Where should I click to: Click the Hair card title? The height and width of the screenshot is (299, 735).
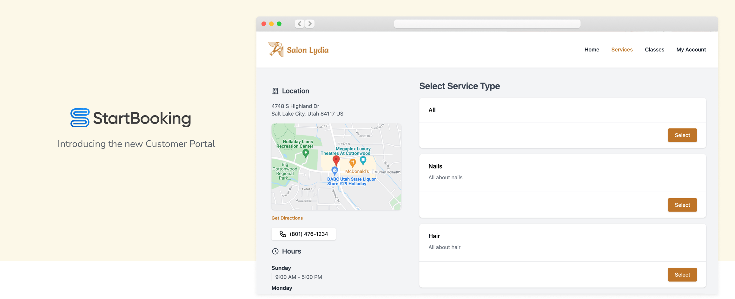[434, 236]
